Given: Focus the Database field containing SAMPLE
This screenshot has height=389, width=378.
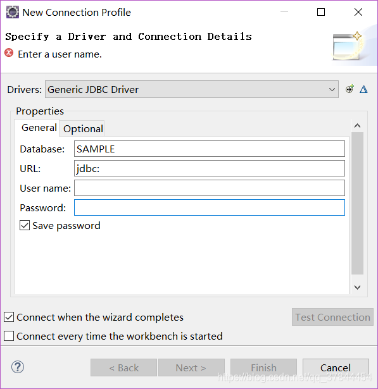Looking at the screenshot, I should (210, 149).
